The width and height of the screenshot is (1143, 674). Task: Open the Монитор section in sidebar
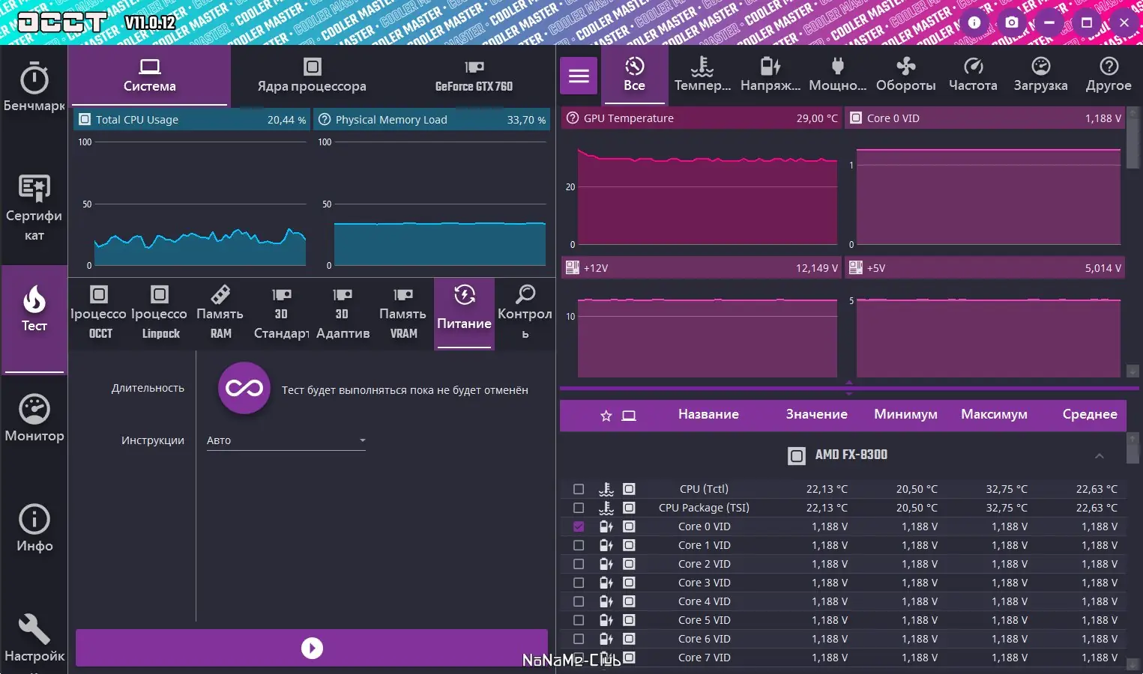(x=34, y=418)
